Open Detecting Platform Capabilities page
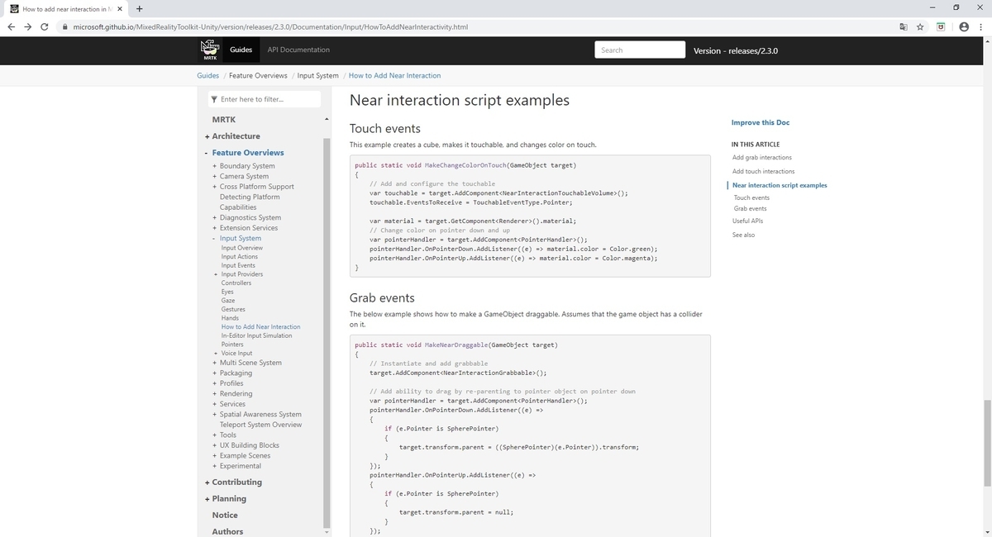Image resolution: width=992 pixels, height=537 pixels. (250, 202)
